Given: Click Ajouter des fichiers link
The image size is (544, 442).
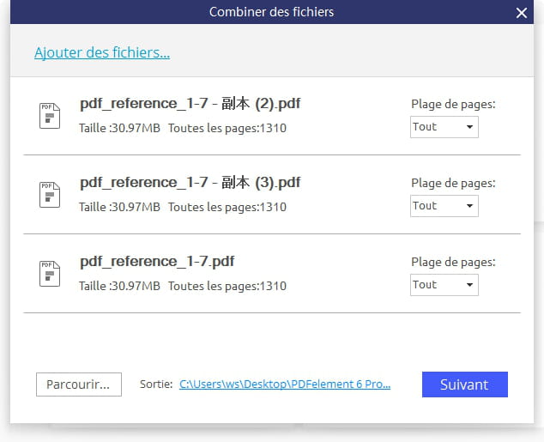Looking at the screenshot, I should coord(102,52).
